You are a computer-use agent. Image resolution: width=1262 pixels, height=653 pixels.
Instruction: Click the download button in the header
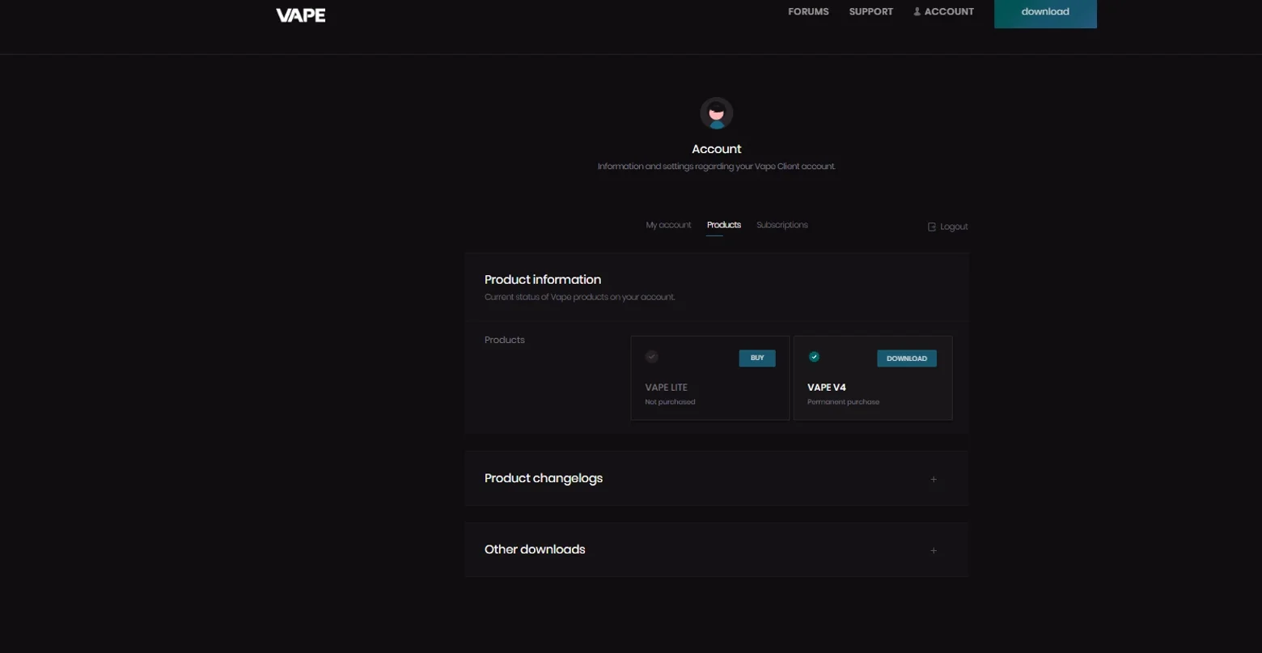1045,13
